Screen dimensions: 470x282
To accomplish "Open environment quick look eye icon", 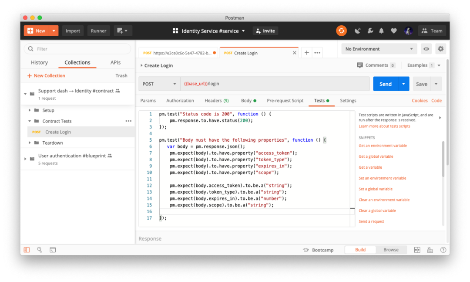I will pyautogui.click(x=426, y=49).
